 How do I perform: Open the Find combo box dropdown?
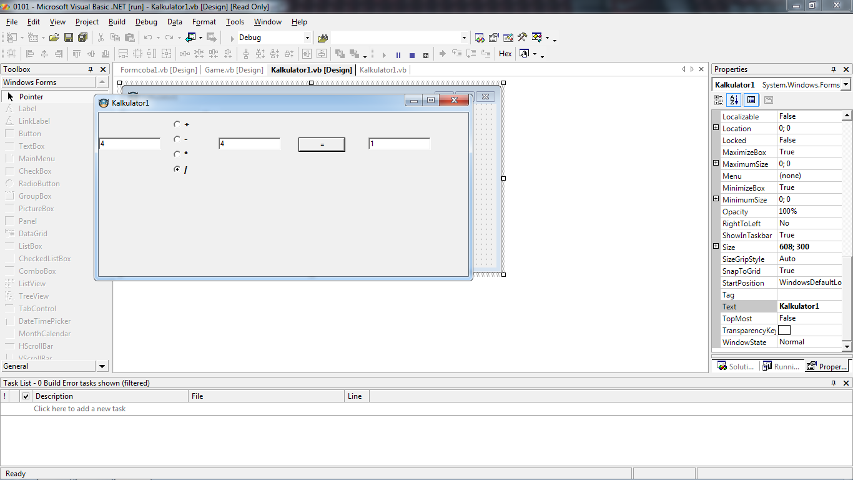click(x=464, y=37)
